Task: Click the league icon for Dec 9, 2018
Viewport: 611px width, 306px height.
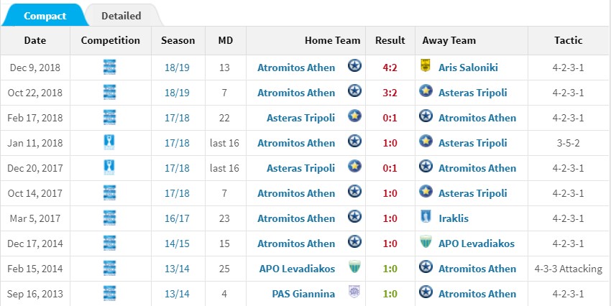Action: point(109,67)
